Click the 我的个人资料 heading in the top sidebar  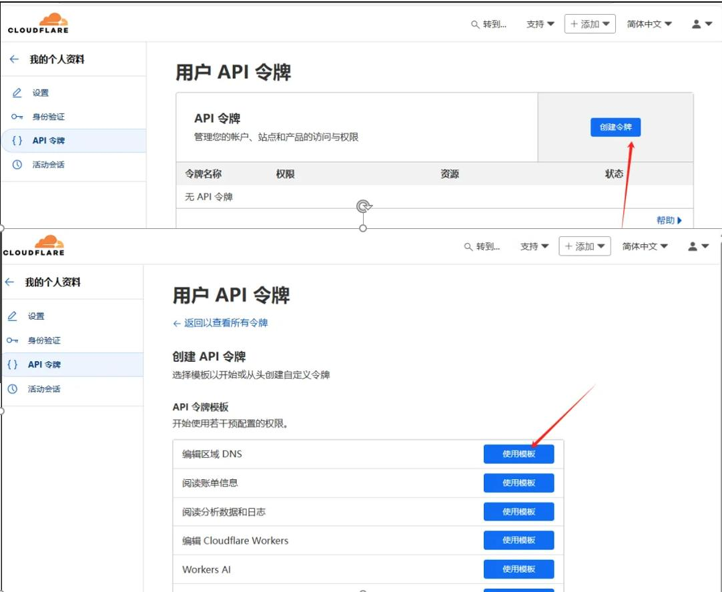pos(57,59)
